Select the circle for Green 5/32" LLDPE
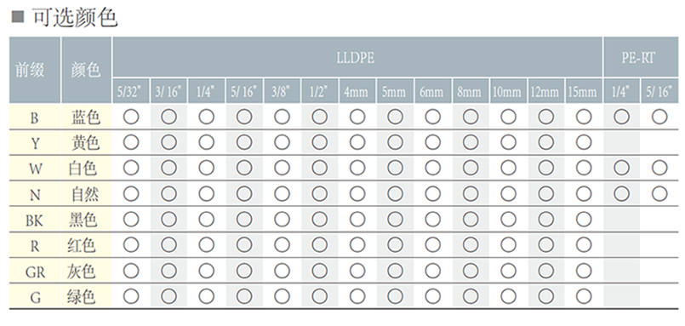Viewport: 685px width, 326px height. 131,296
